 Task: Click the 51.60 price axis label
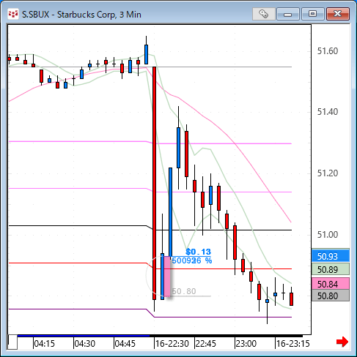click(328, 51)
